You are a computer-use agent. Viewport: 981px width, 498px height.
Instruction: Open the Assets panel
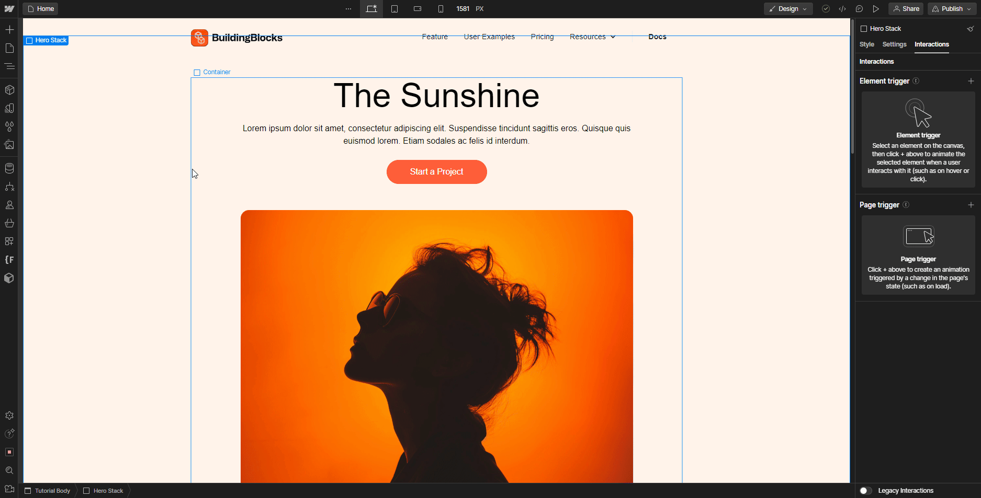coord(9,145)
